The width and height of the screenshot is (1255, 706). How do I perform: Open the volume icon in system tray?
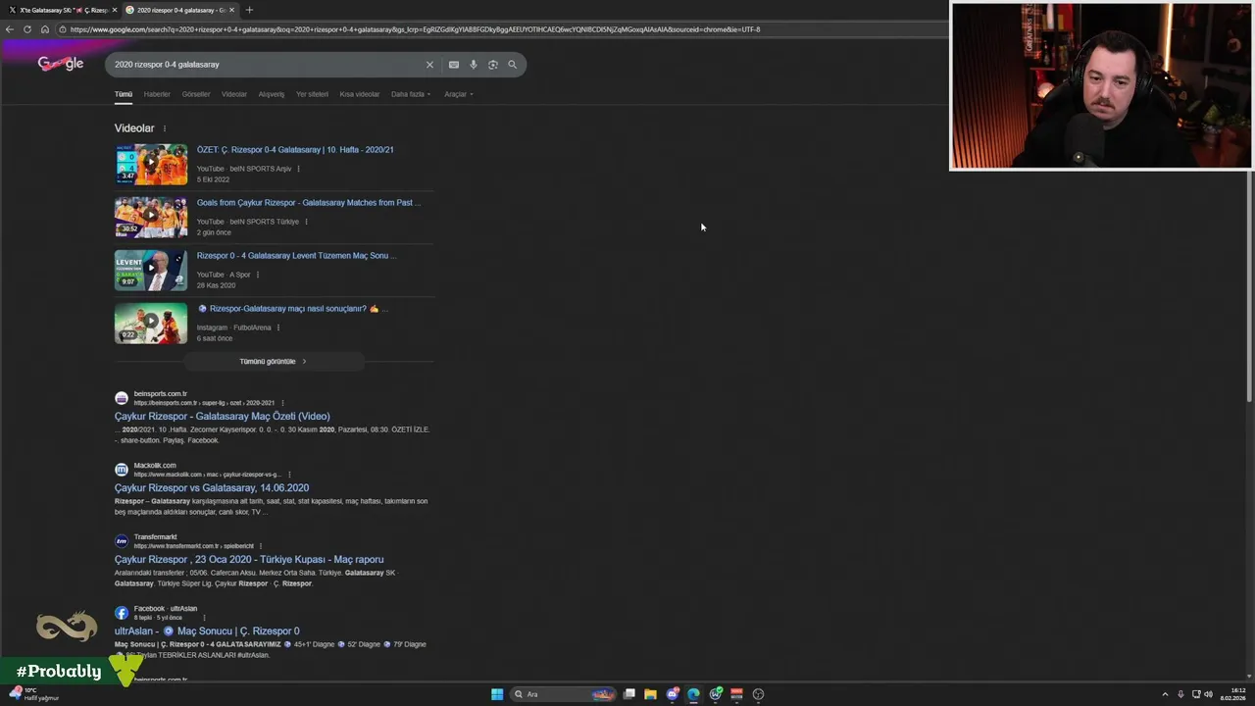pos(1208,694)
